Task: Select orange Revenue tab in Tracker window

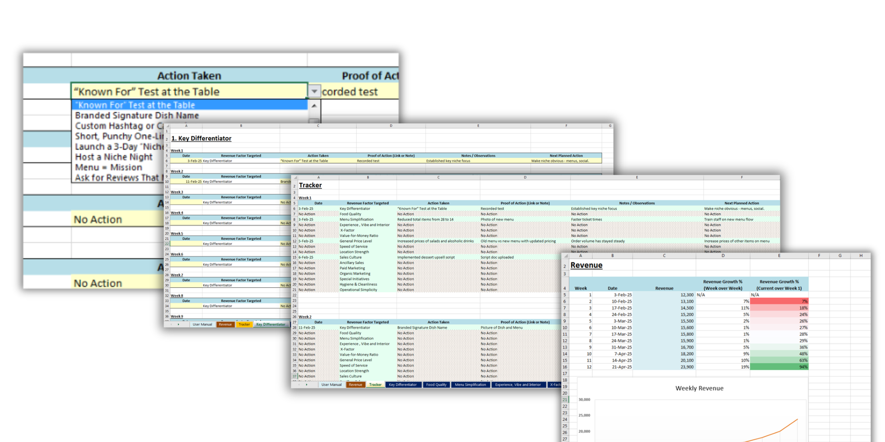Action: coord(355,385)
